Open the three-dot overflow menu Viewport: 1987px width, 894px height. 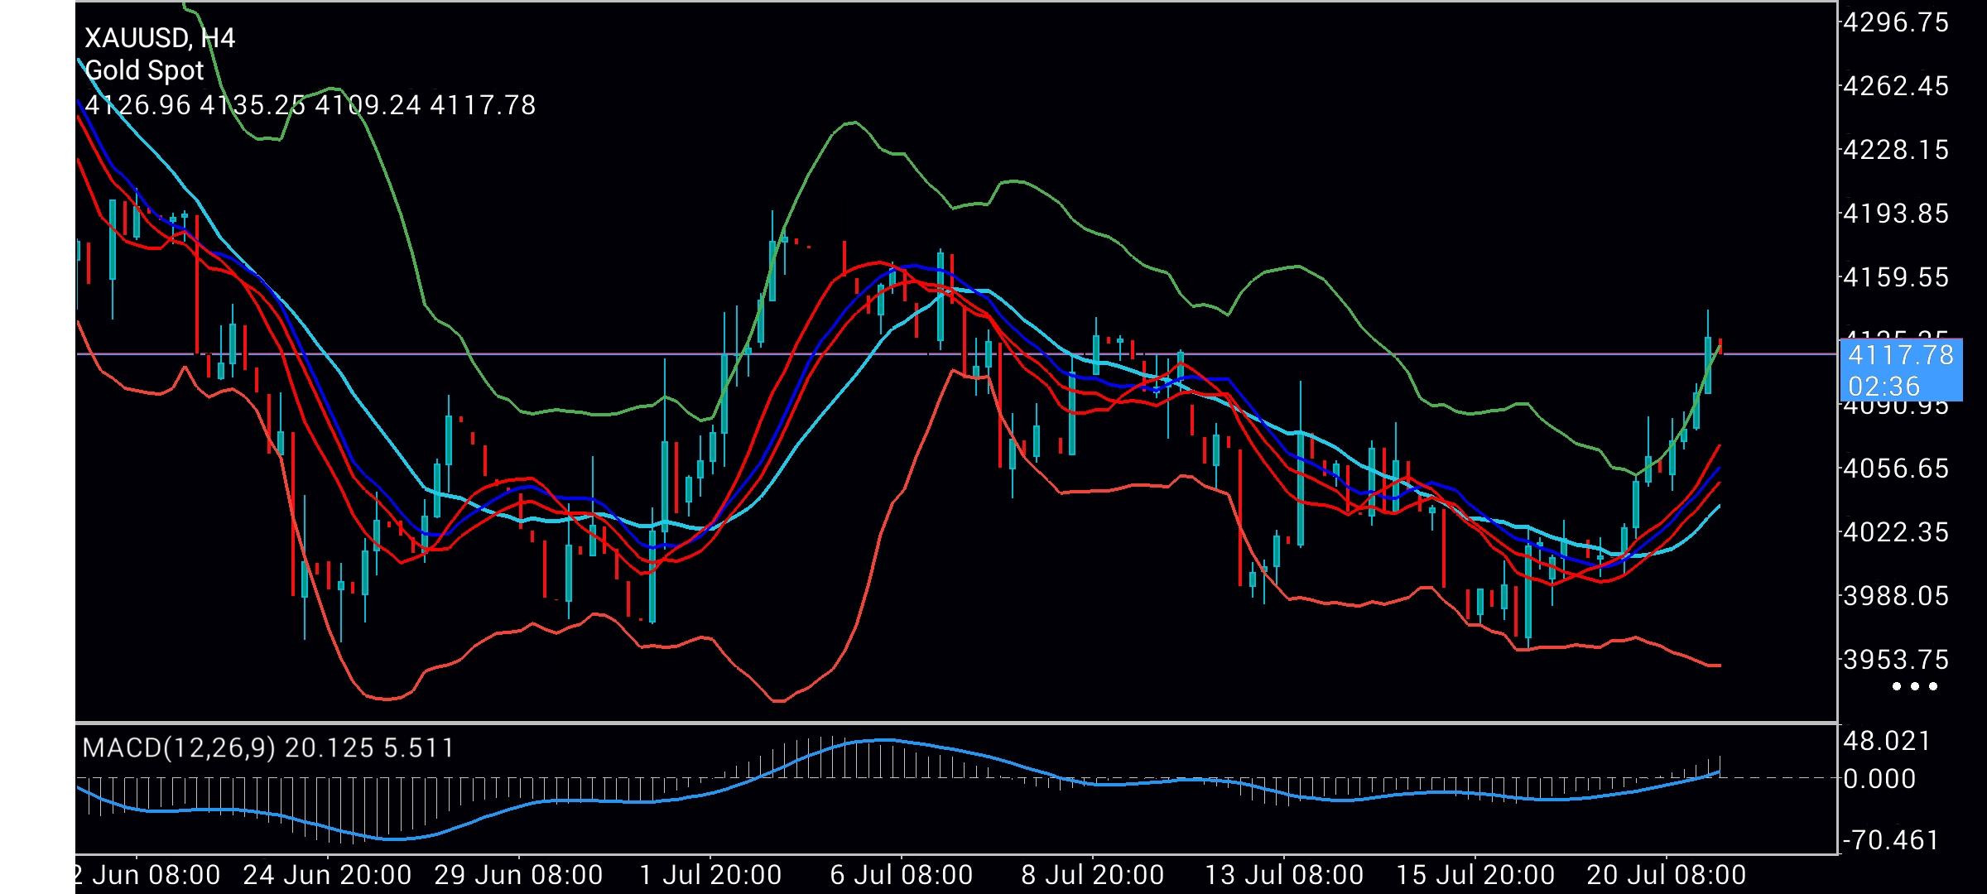pos(1915,686)
